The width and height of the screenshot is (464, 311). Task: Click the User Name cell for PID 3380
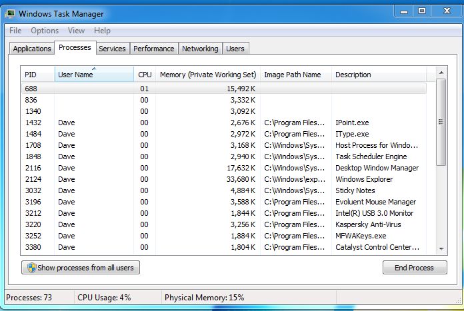click(x=67, y=247)
